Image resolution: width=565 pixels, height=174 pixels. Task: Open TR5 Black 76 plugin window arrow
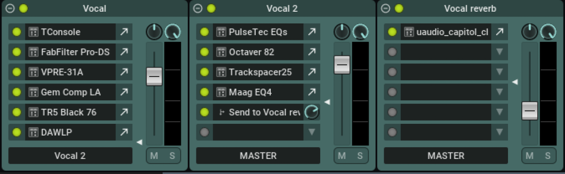click(x=124, y=112)
